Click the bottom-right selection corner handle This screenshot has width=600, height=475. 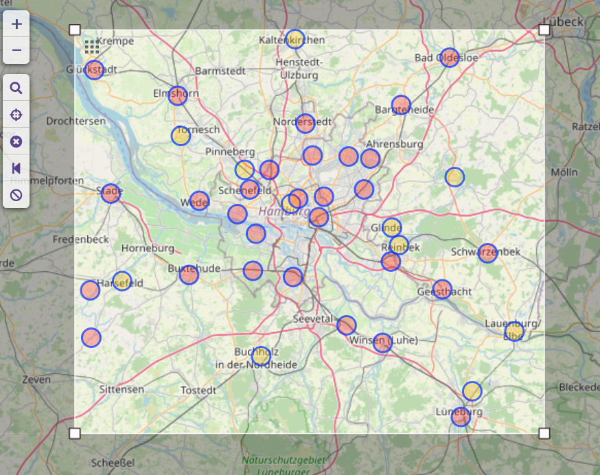click(x=544, y=433)
